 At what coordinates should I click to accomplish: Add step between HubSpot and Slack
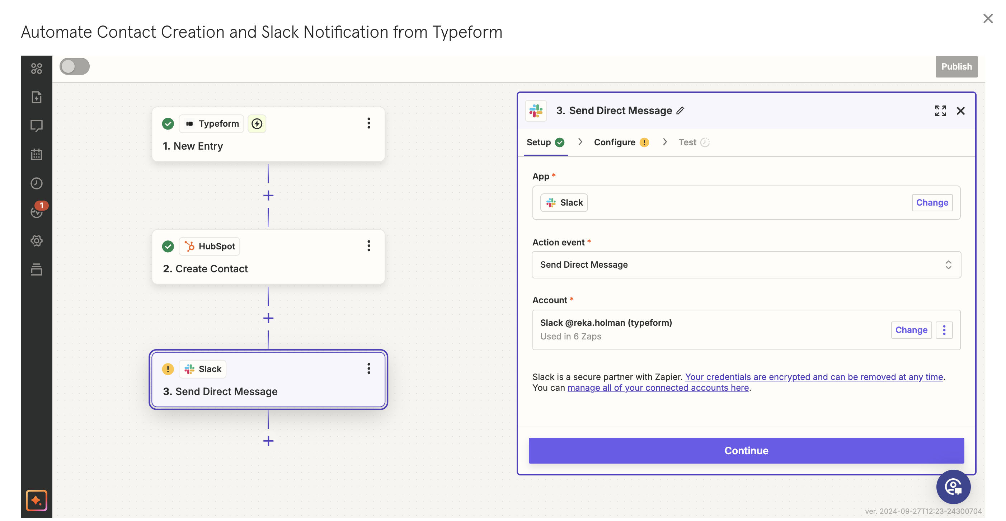pos(268,318)
